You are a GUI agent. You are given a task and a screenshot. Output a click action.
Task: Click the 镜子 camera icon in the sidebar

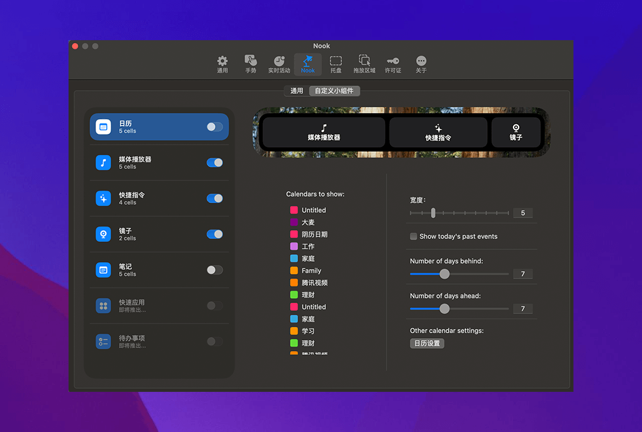pos(102,234)
